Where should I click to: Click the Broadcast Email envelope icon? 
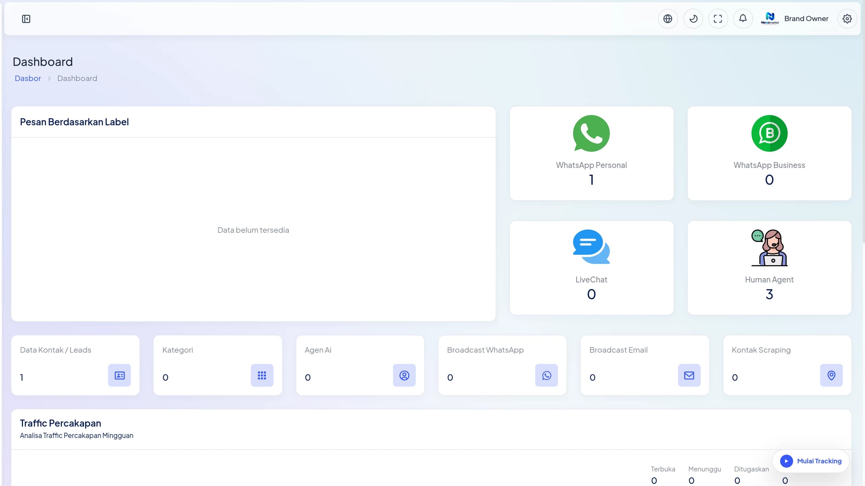689,375
